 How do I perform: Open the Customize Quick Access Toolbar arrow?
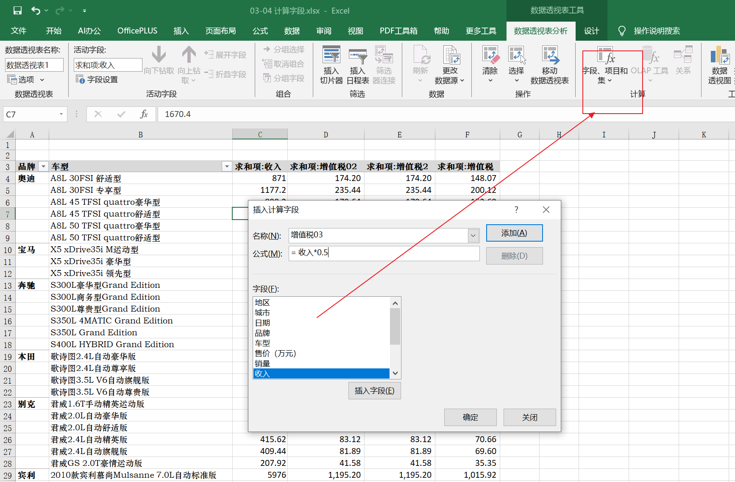tap(84, 11)
